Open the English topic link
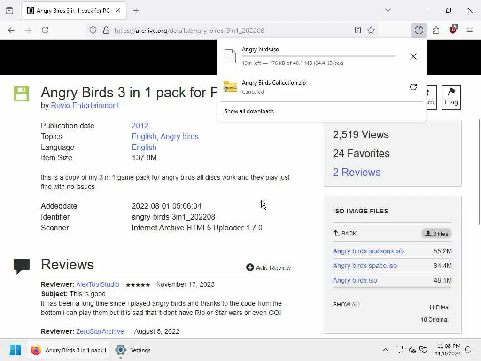481x361 pixels. [x=144, y=136]
